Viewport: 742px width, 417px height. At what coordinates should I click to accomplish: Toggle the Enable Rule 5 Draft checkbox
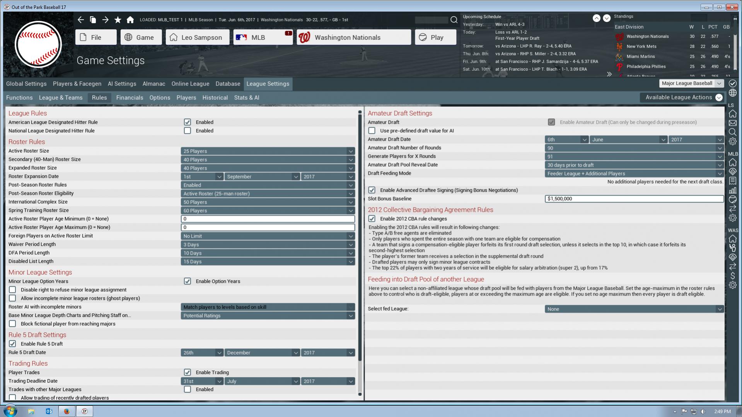click(13, 344)
